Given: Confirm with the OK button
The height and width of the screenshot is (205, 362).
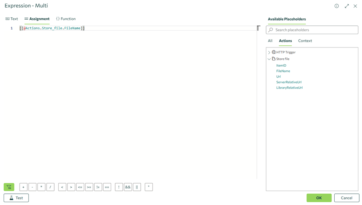Looking at the screenshot, I should [x=319, y=198].
